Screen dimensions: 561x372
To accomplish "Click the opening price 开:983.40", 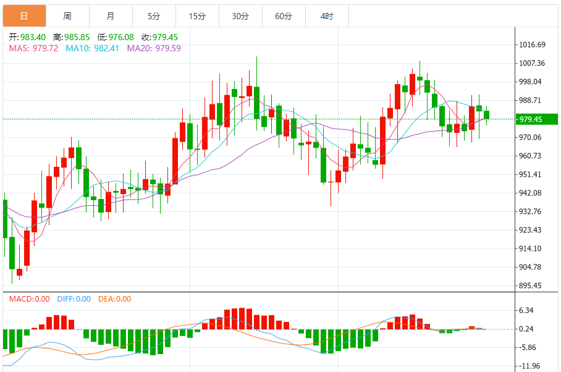I will pos(27,37).
